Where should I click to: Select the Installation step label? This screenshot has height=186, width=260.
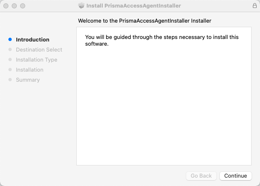click(x=30, y=70)
